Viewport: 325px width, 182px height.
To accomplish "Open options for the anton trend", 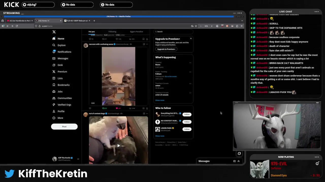I will pos(190,84).
